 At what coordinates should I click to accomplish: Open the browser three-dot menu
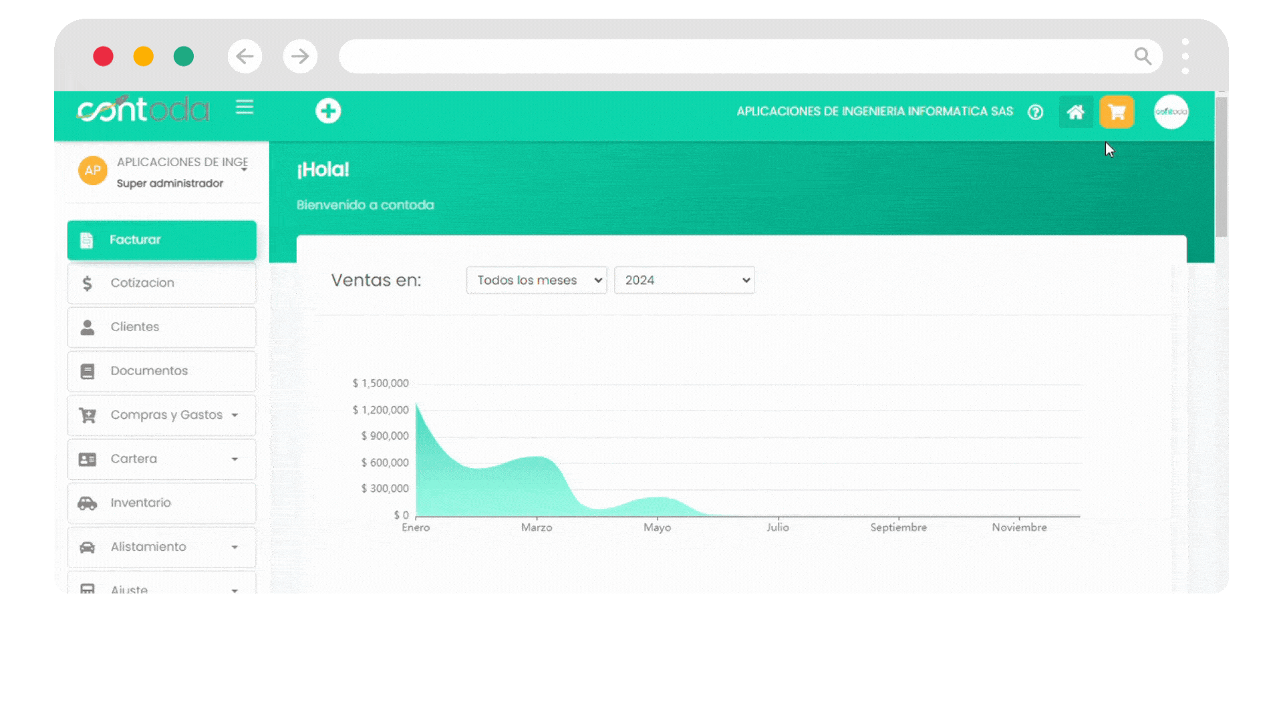click(x=1185, y=56)
